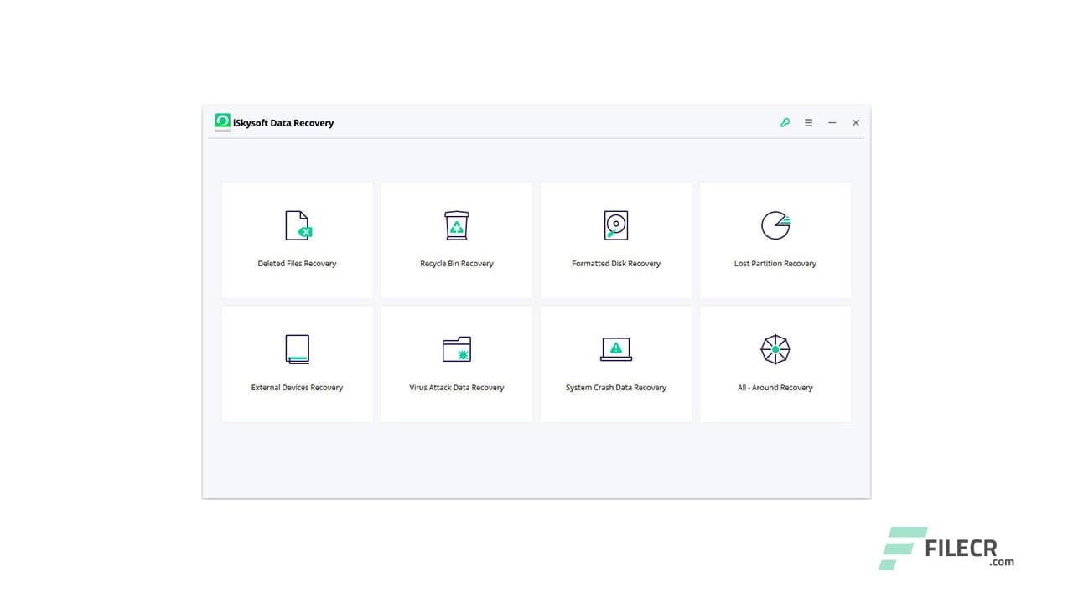
Task: Select the Deleted Files Recovery document icon
Action: [x=297, y=224]
